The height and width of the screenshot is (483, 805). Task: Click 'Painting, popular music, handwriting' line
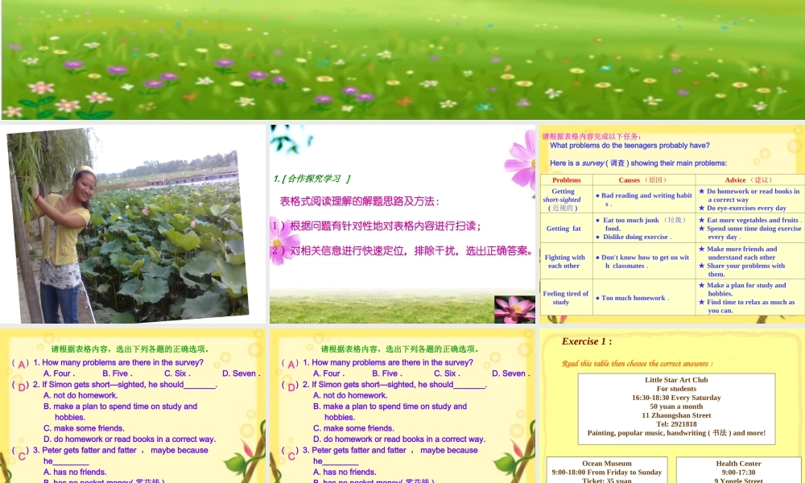click(676, 433)
